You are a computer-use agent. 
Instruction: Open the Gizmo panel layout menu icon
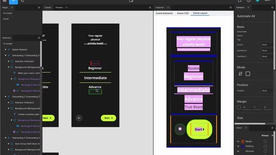(272, 128)
